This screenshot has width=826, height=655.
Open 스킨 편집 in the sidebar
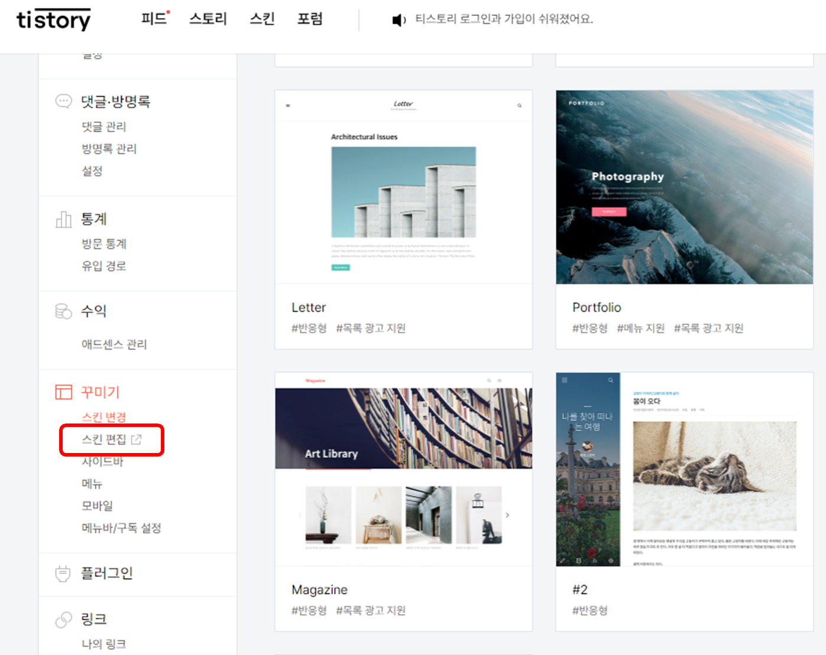coord(104,439)
